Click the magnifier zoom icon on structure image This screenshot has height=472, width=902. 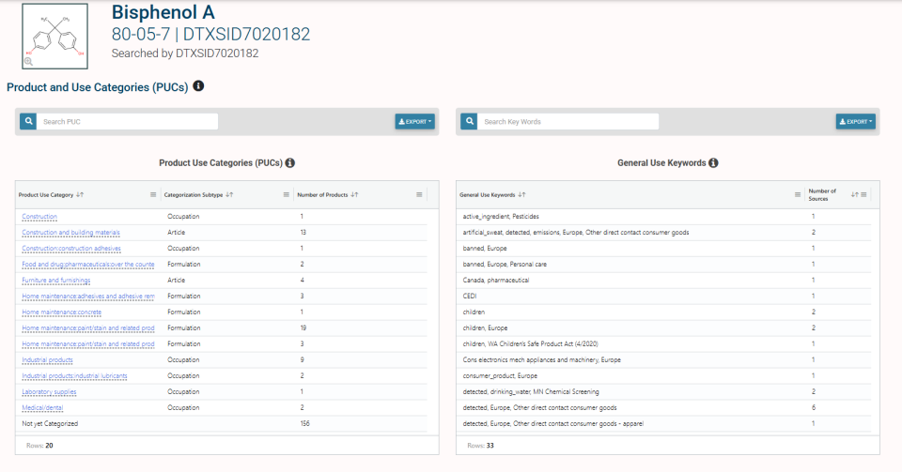28,61
